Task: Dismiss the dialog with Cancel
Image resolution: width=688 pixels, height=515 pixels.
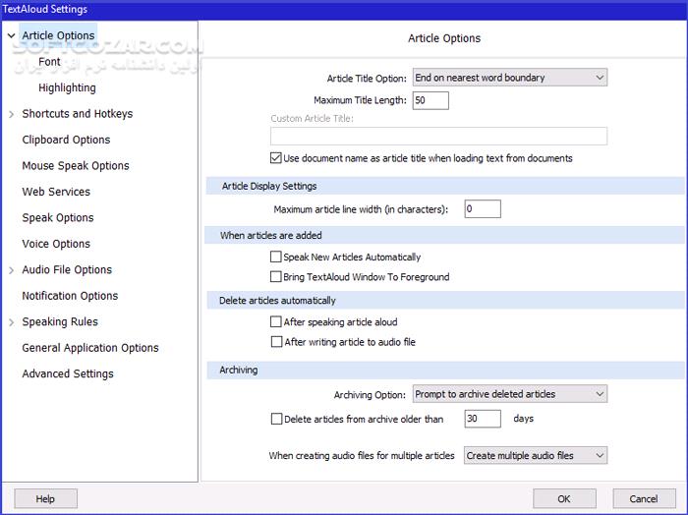Action: pos(644,498)
